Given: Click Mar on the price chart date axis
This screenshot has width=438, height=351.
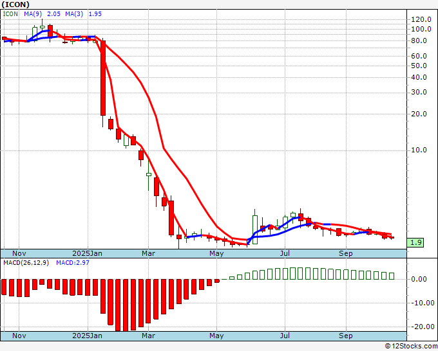Looking at the screenshot, I should [148, 253].
